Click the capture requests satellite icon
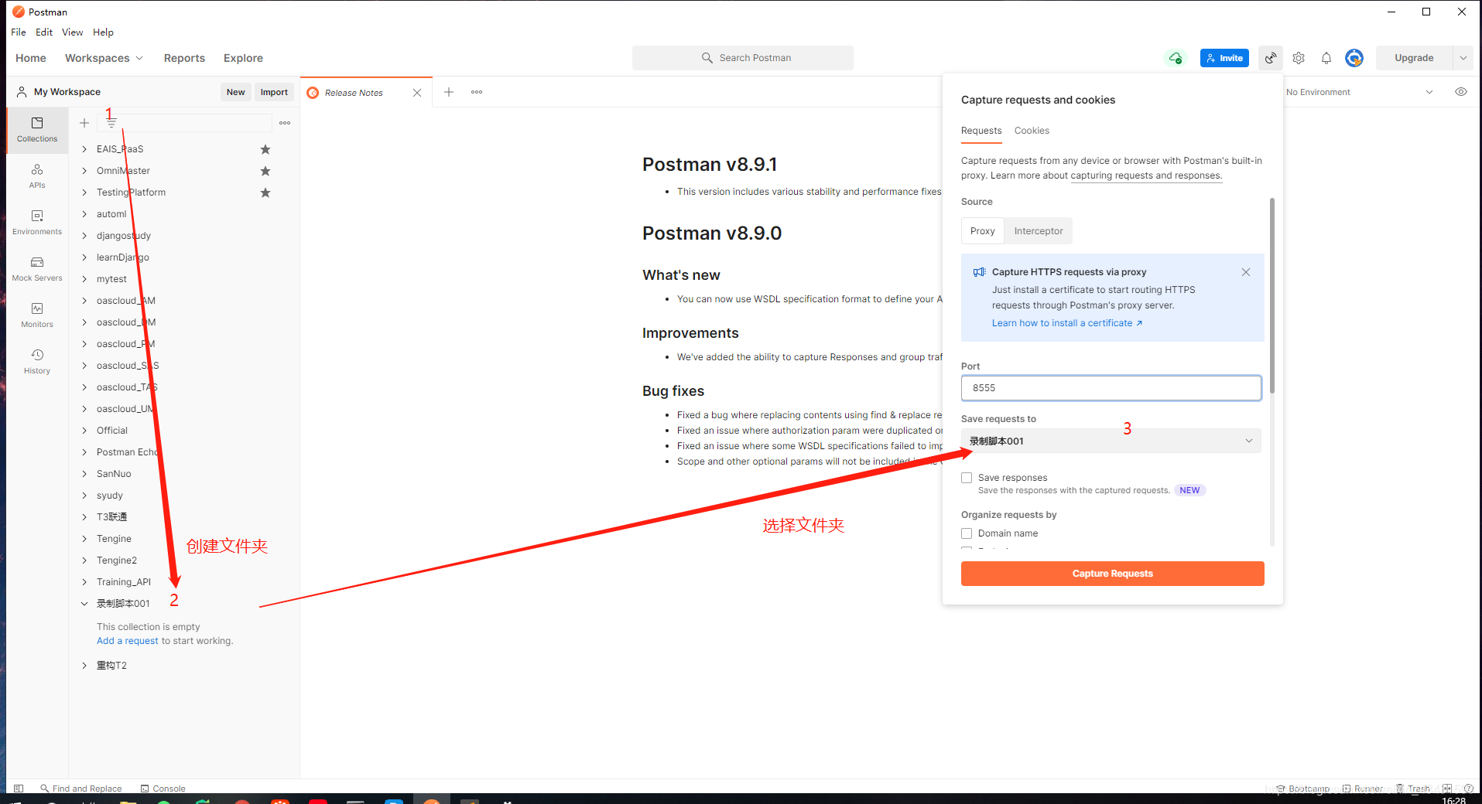Viewport: 1482px width, 804px height. click(1270, 58)
